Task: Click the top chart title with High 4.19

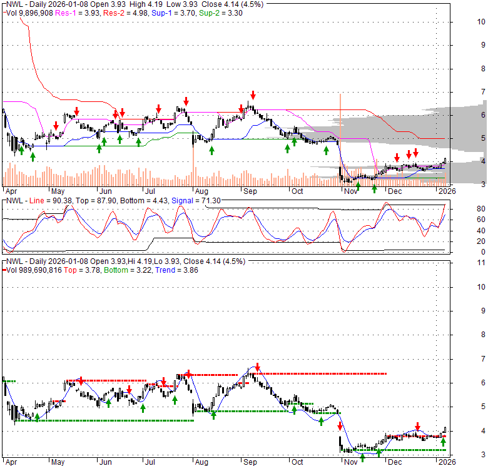Action: tap(135, 4)
